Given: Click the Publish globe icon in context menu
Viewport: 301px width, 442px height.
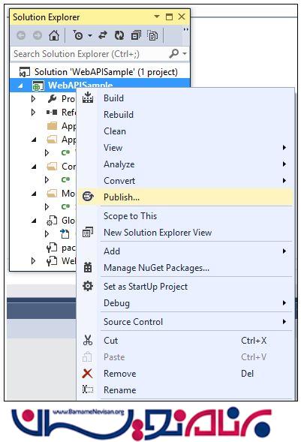Looking at the screenshot, I should coord(88,197).
